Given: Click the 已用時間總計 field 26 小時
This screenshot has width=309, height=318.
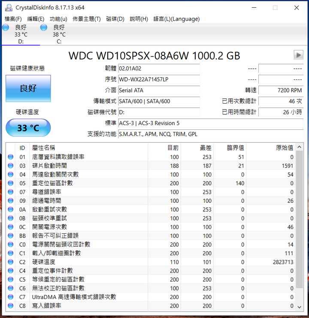Looking at the screenshot, I should (281, 112).
